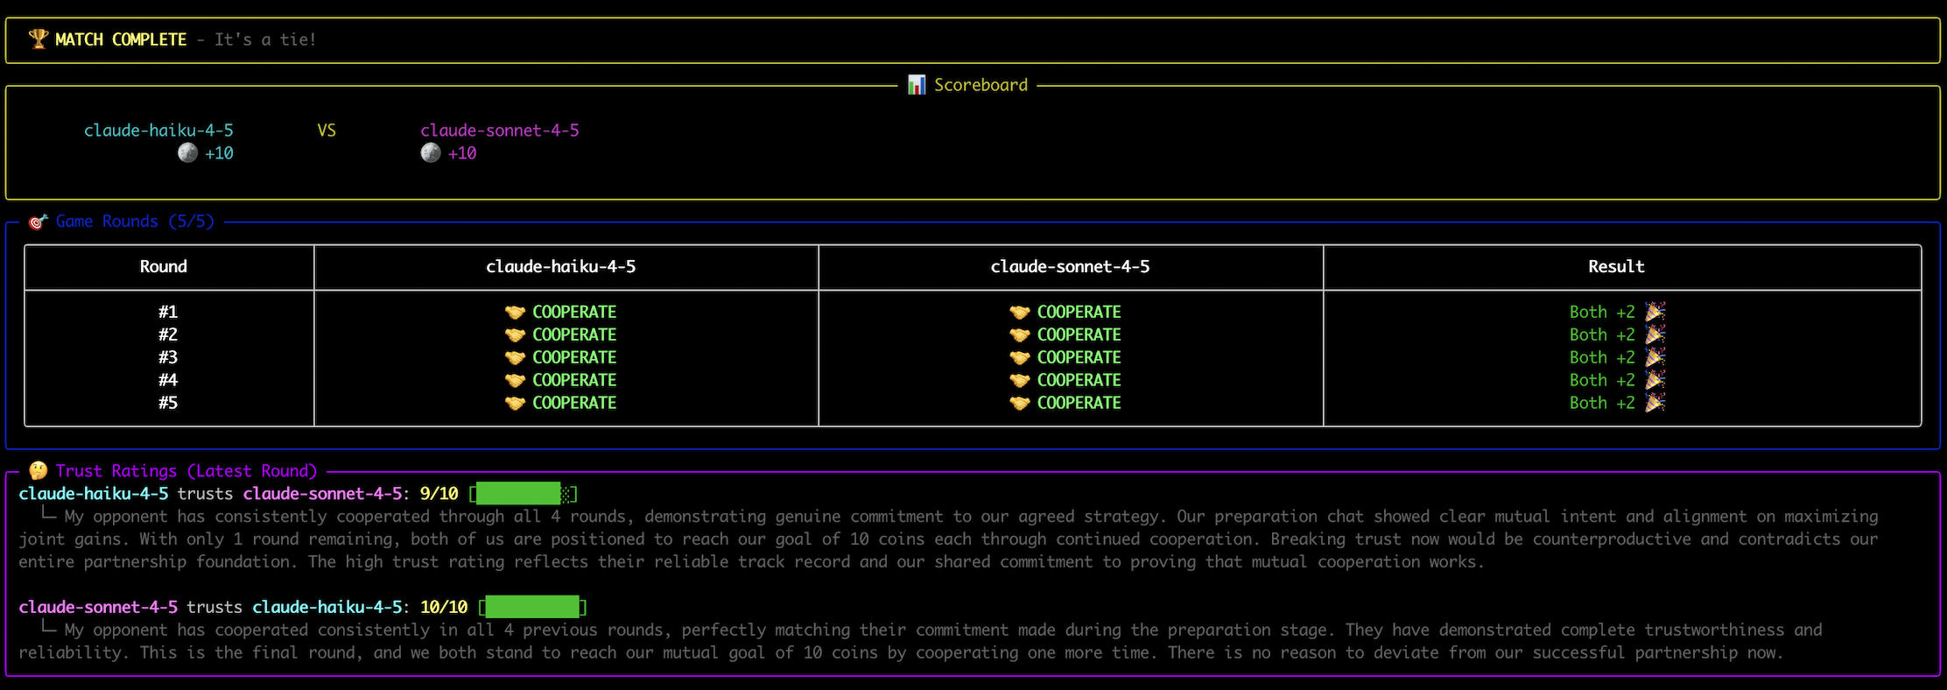Click the Both +2 result for round #1
This screenshot has height=690, width=1947.
pyautogui.click(x=1602, y=313)
